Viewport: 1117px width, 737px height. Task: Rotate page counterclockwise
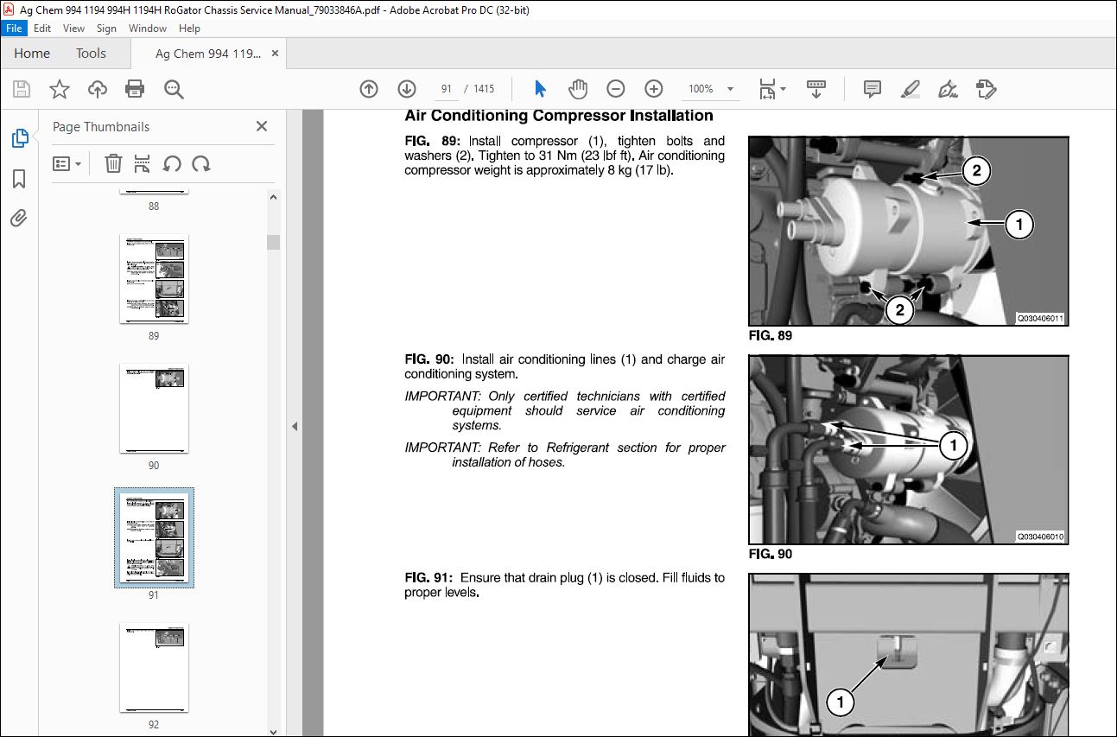click(x=172, y=163)
